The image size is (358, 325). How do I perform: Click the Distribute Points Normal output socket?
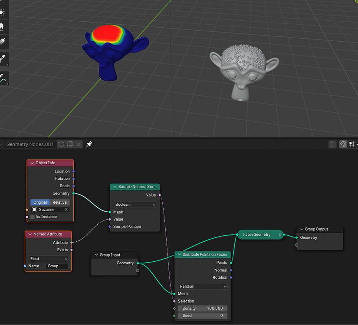[x=231, y=270]
